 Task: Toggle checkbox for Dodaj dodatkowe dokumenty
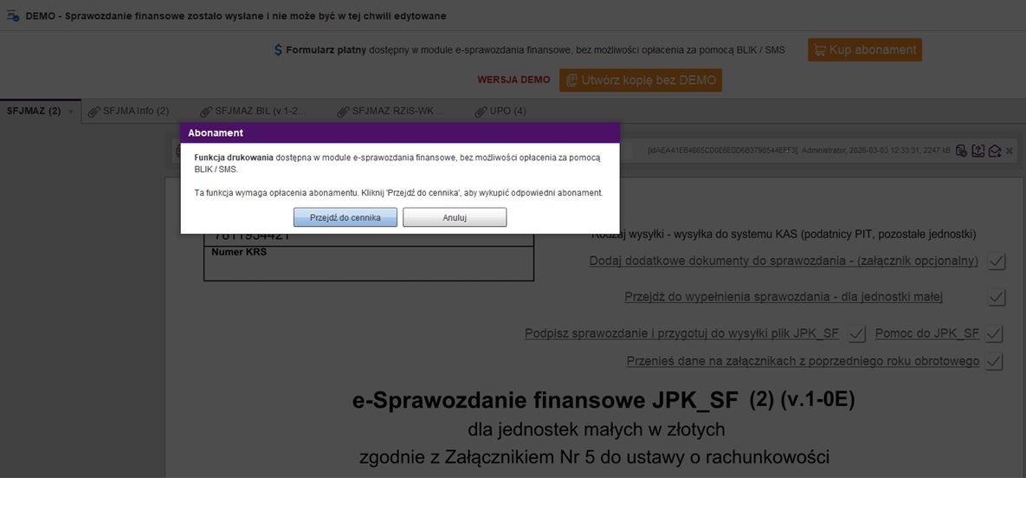click(x=997, y=261)
